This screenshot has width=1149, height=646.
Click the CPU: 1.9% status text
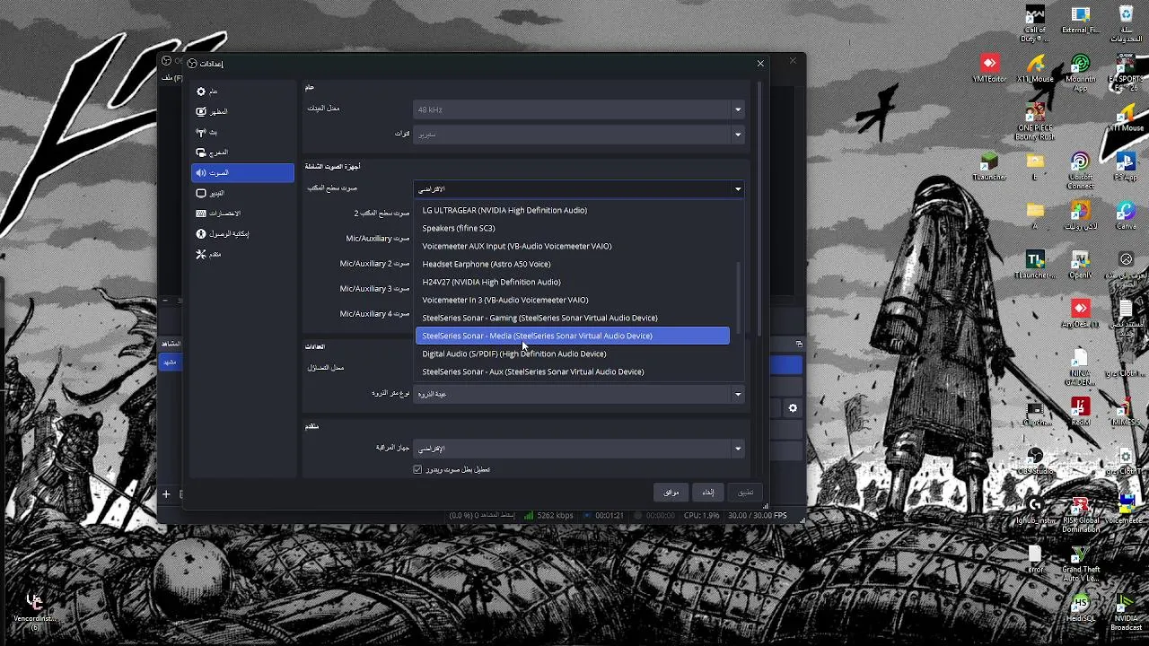[x=702, y=516]
